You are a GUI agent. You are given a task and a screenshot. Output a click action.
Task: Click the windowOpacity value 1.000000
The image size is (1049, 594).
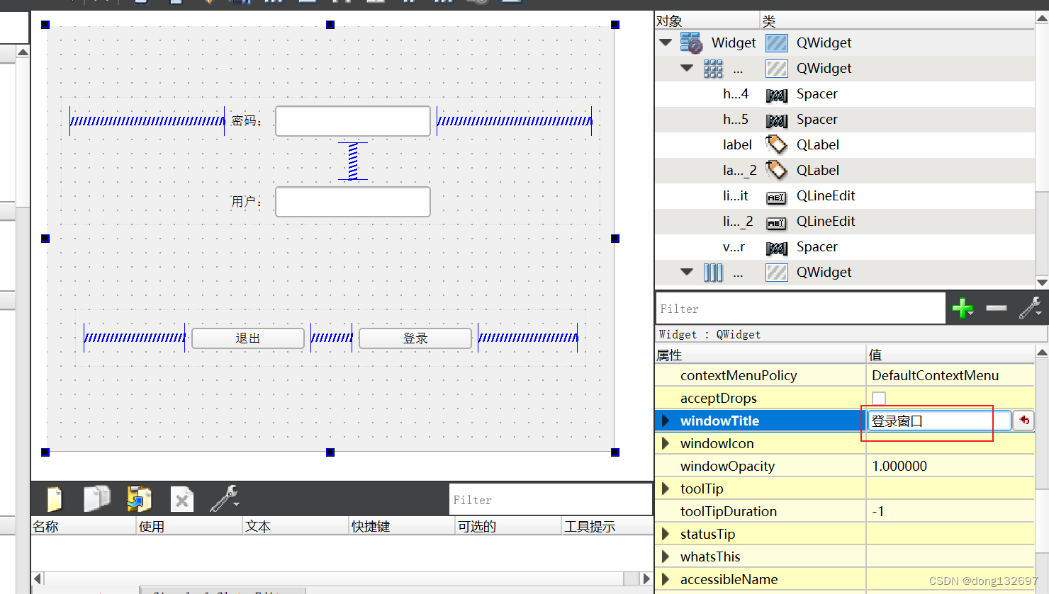tap(899, 466)
